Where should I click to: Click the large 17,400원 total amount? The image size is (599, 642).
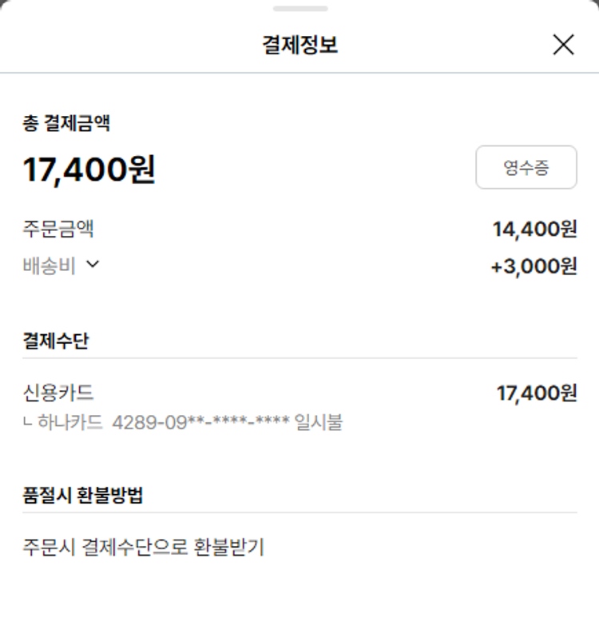tap(89, 169)
